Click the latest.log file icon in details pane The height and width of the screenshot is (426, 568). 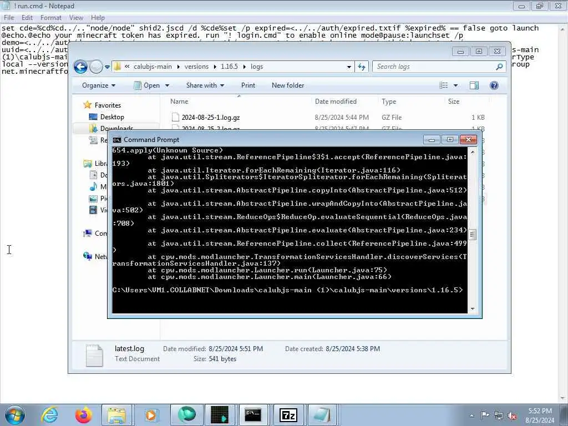tap(94, 355)
